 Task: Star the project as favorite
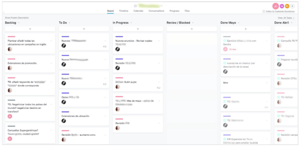(x=135, y=6)
